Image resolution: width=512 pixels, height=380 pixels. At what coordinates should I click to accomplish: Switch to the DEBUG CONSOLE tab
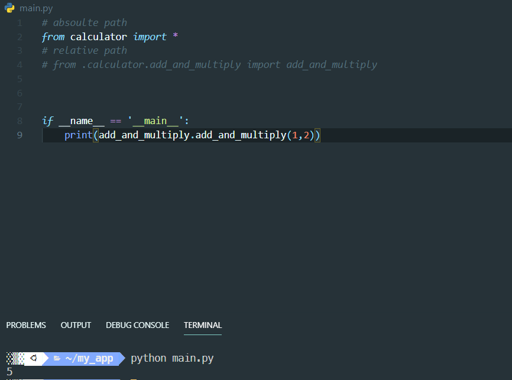[x=137, y=325]
